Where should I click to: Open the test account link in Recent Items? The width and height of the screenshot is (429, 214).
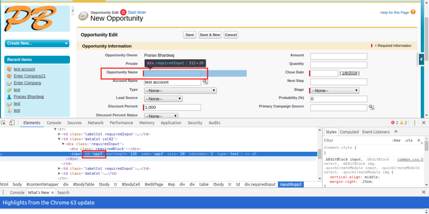pyautogui.click(x=24, y=69)
